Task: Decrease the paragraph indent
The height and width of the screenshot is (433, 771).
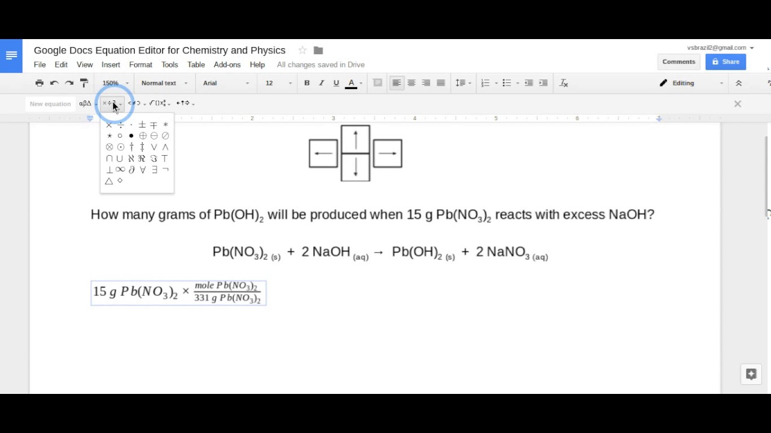Action: (528, 83)
